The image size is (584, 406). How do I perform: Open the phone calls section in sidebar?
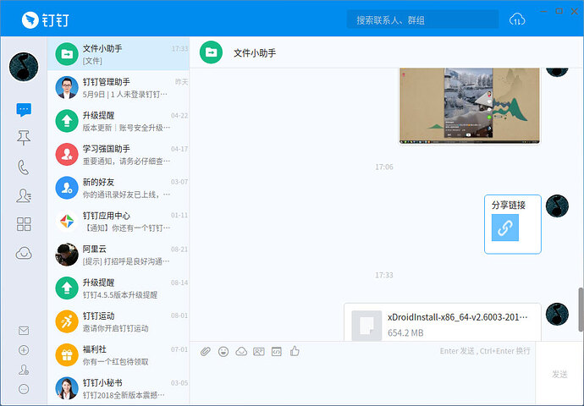(24, 167)
